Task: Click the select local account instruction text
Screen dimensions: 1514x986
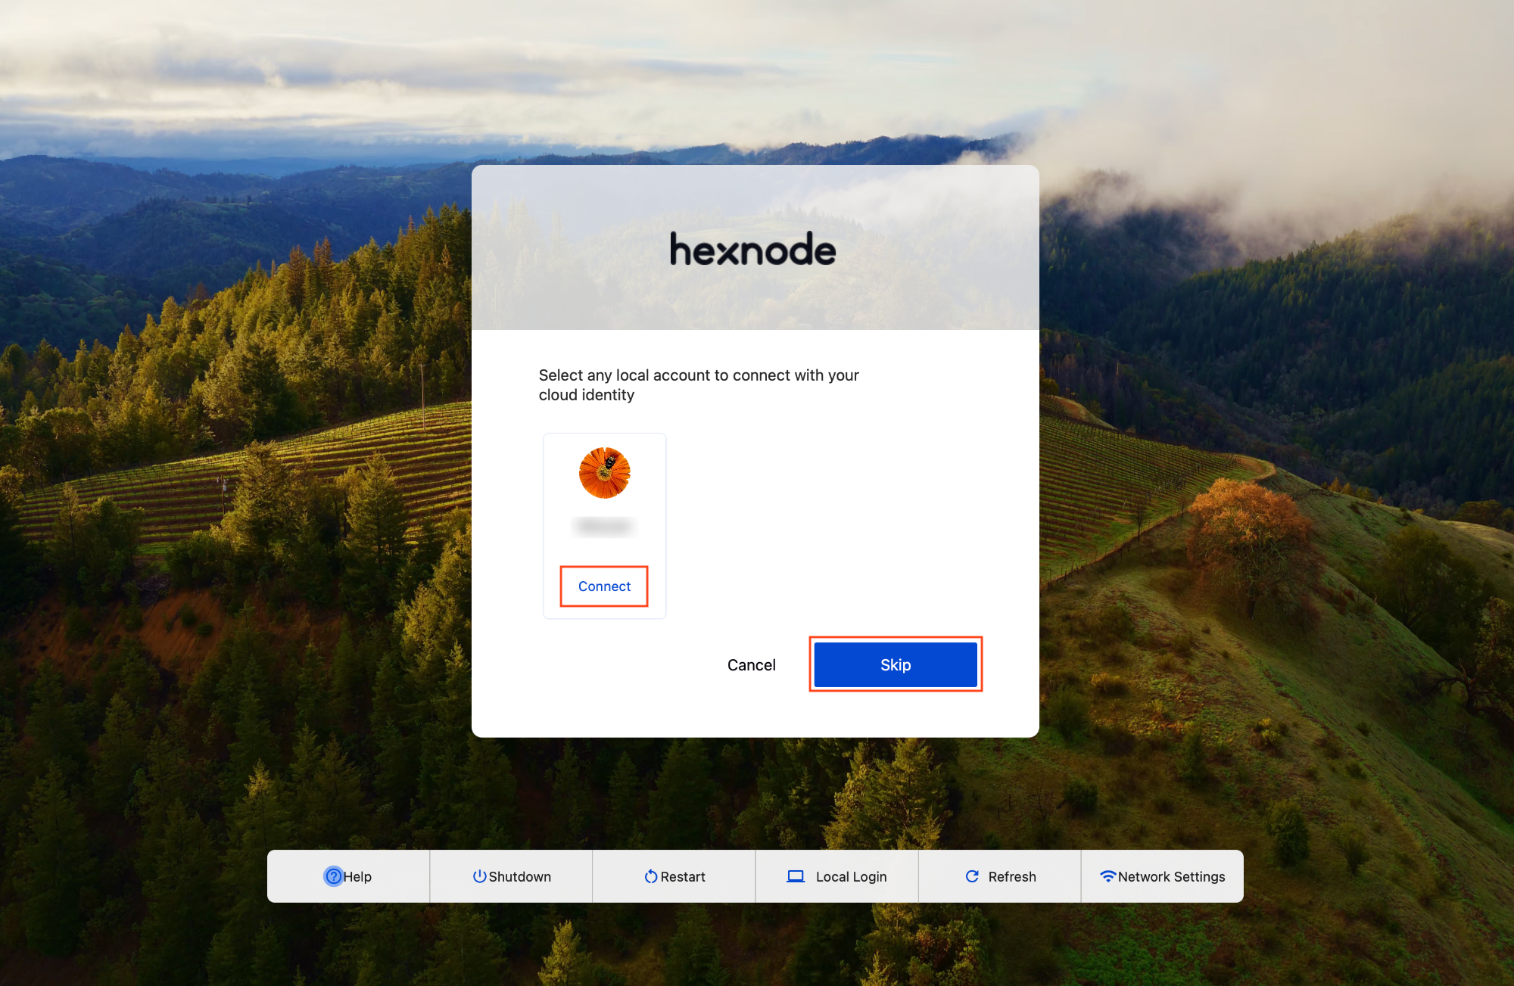Action: (699, 384)
